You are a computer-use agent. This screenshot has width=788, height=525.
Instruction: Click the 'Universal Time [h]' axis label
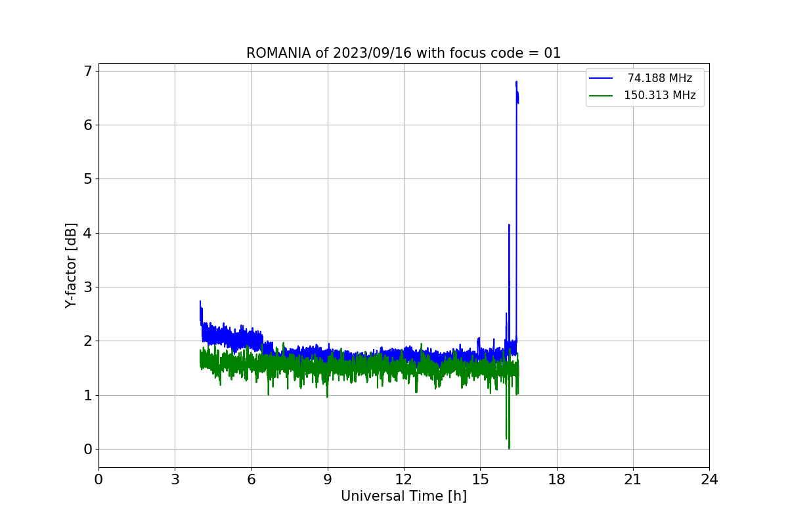[x=403, y=497]
